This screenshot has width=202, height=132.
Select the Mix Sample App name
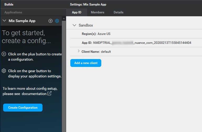tap(22, 21)
